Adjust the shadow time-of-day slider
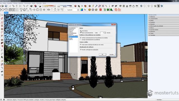Viewport: 179px width, 101px height. (65, 6)
